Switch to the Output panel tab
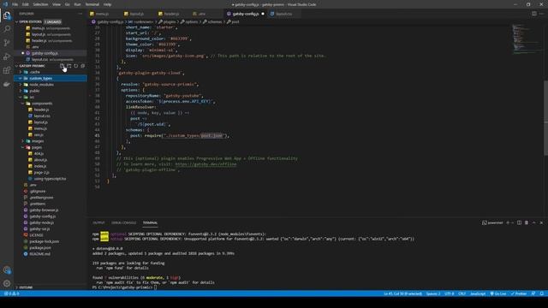 98,222
